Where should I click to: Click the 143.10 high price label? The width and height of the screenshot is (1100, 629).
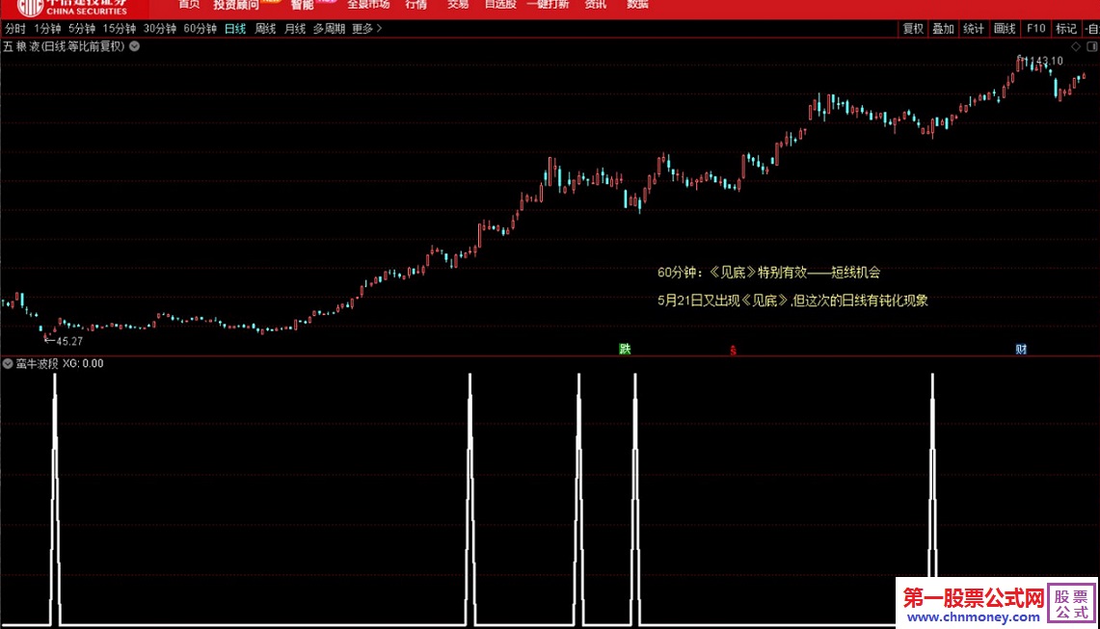(1045, 61)
